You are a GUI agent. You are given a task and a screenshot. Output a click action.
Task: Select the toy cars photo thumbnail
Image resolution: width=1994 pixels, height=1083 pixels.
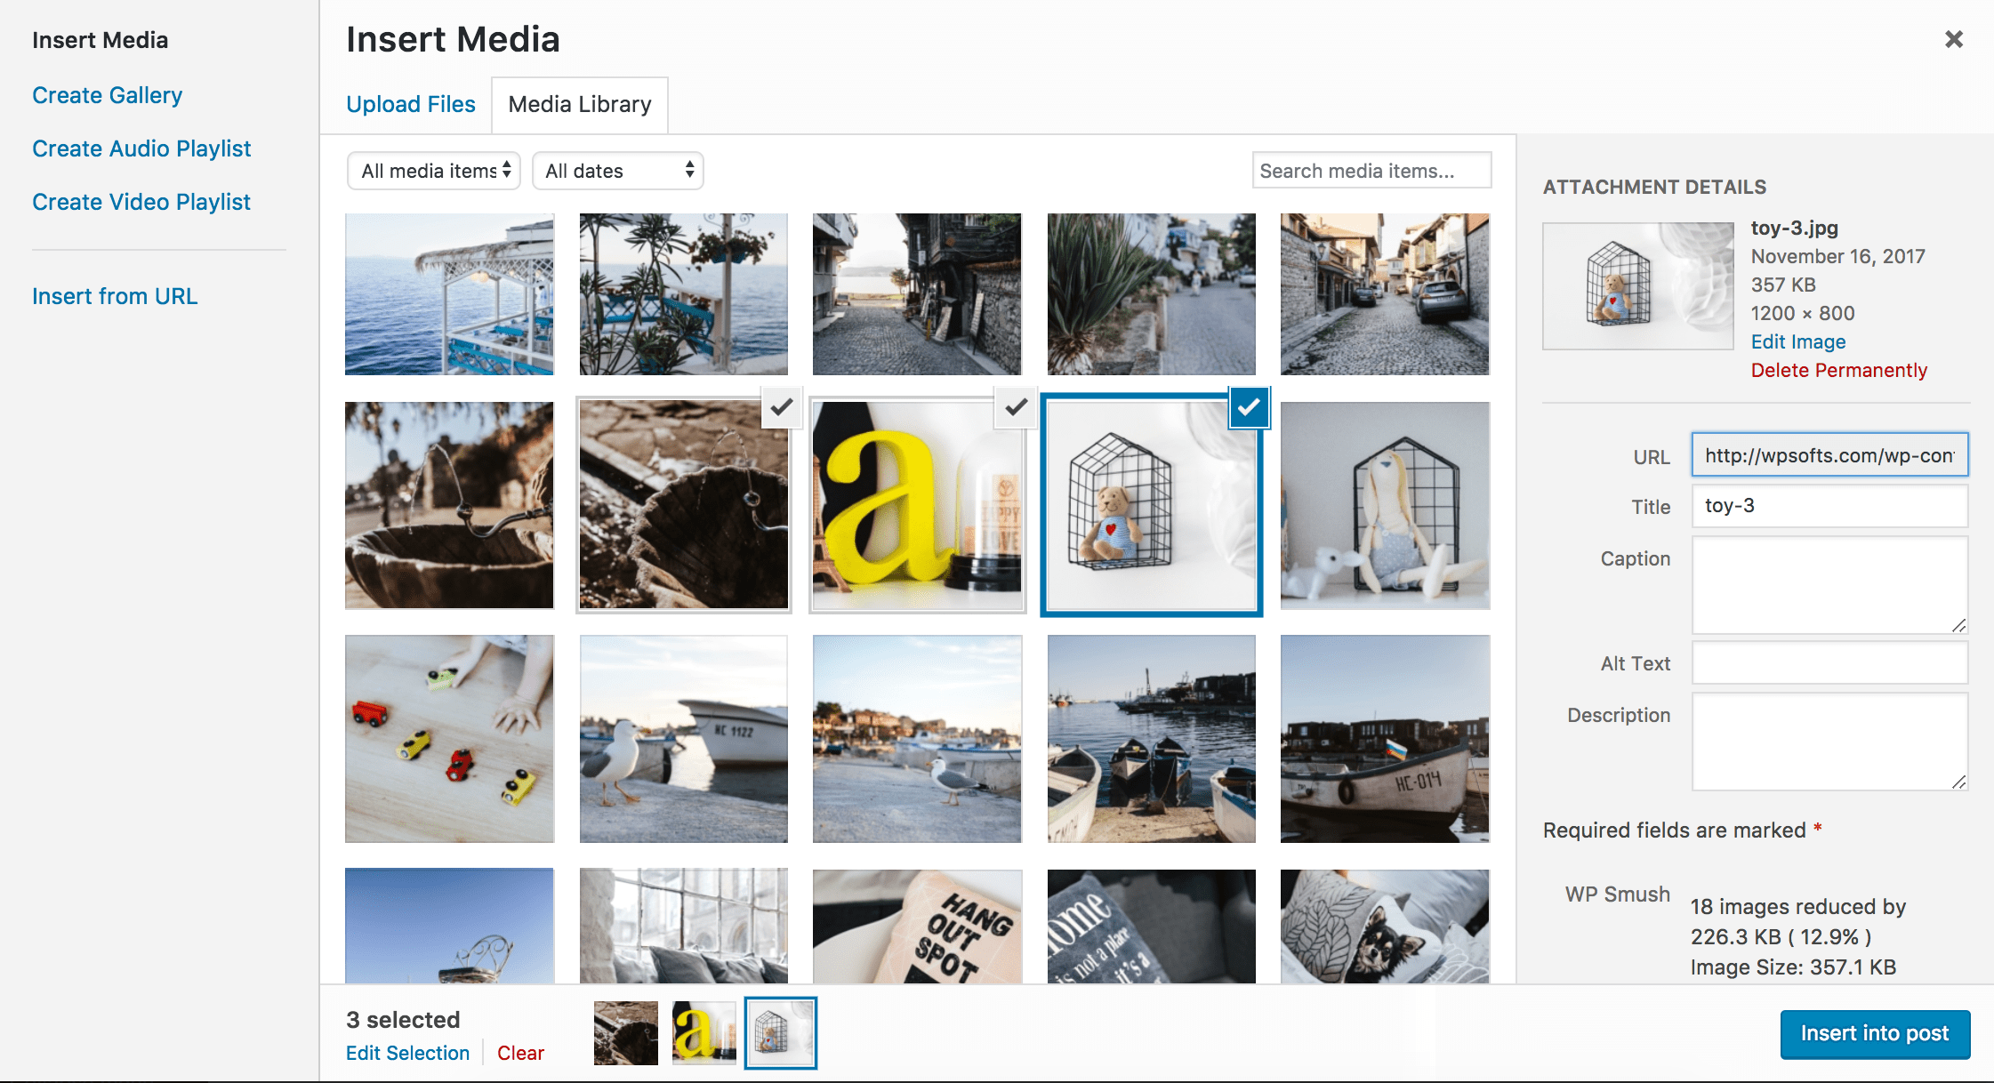(449, 738)
